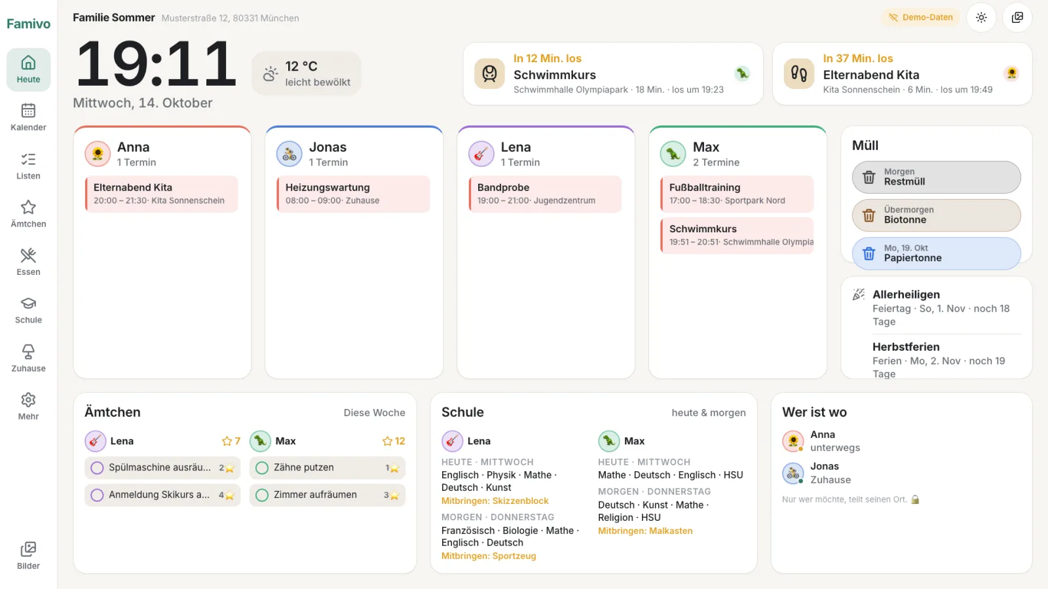Click Lena's guitar avatar in her card
The height and width of the screenshot is (589, 1048).
point(481,154)
